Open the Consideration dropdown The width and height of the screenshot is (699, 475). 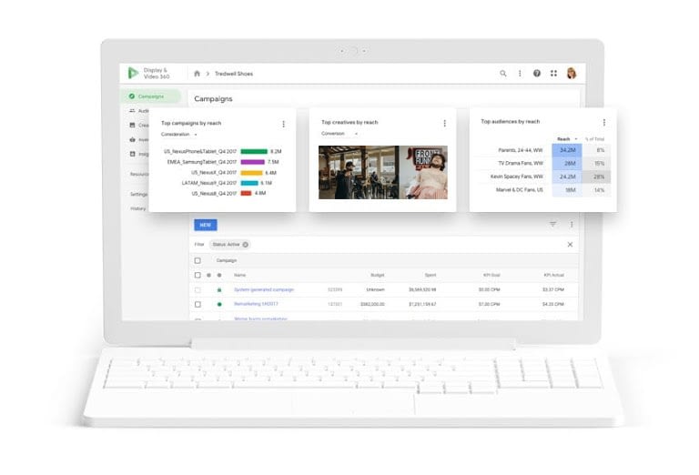click(x=178, y=134)
